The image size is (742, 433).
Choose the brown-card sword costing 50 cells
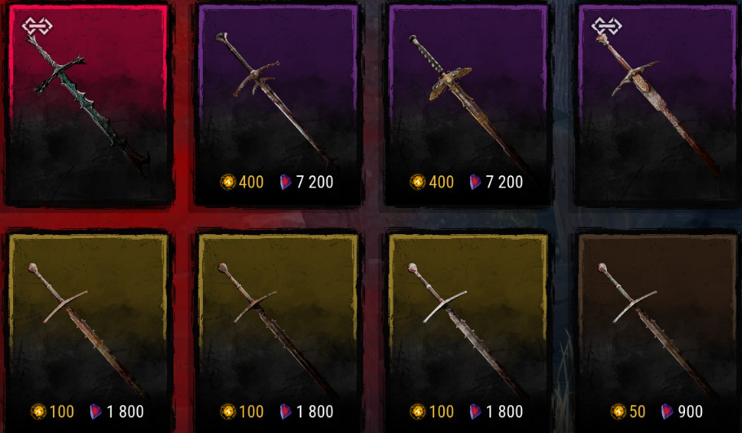[x=658, y=332]
